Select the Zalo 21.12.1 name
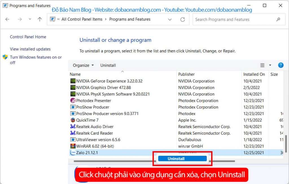Screen dimensions: 289x184 (87, 153)
